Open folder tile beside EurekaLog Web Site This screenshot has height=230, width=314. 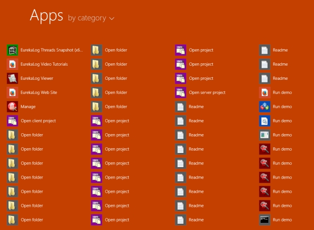(109, 93)
